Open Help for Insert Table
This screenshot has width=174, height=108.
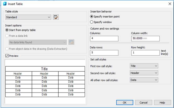coord(162,102)
